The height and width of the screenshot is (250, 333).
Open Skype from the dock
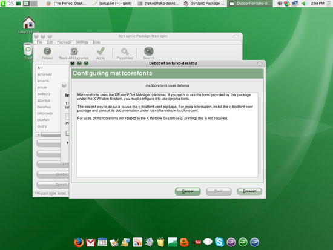[x=219, y=242]
